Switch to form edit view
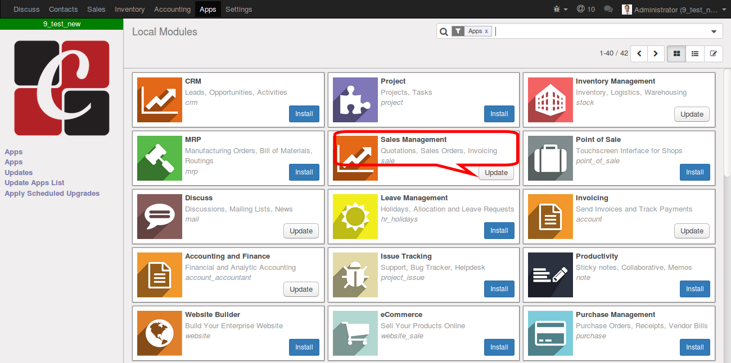Viewport: 731px width, 363px height. 714,54
